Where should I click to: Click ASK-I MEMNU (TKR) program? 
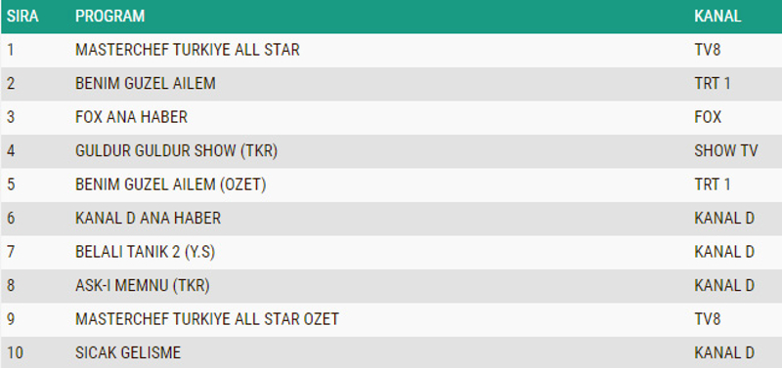[x=142, y=285]
